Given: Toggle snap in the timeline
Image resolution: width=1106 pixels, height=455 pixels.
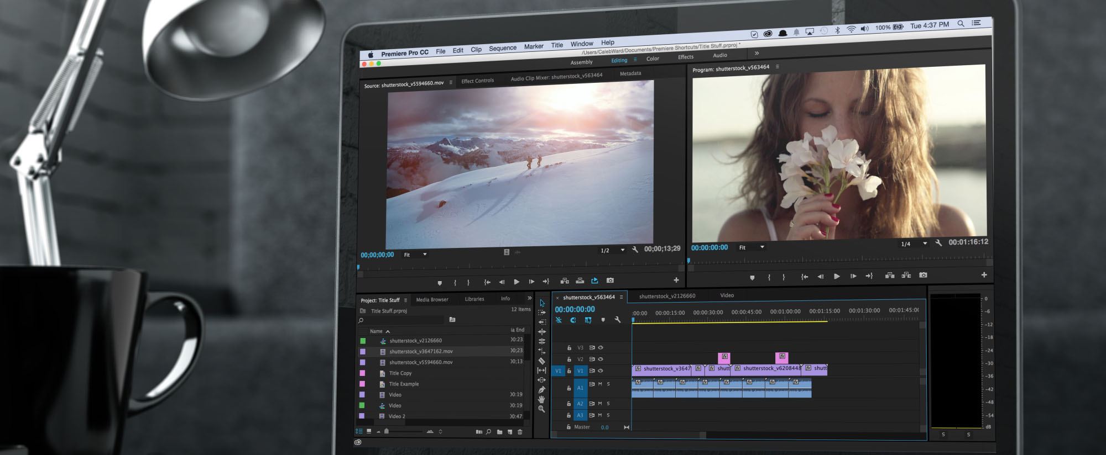Looking at the screenshot, I should 573,320.
